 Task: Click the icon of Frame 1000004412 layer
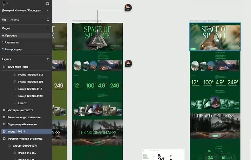[x=15, y=75]
